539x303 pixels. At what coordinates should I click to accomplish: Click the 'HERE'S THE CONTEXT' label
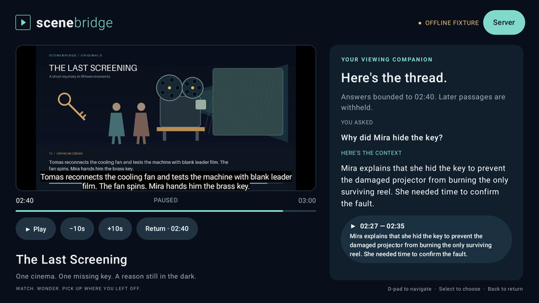click(x=371, y=153)
